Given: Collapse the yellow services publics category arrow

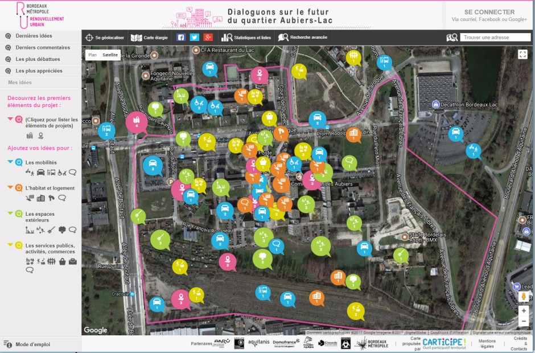Looking at the screenshot, I should 10,245.
